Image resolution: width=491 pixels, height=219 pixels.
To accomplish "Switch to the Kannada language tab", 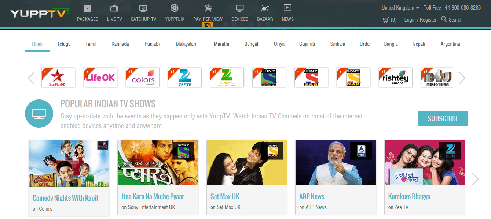I will (120, 44).
